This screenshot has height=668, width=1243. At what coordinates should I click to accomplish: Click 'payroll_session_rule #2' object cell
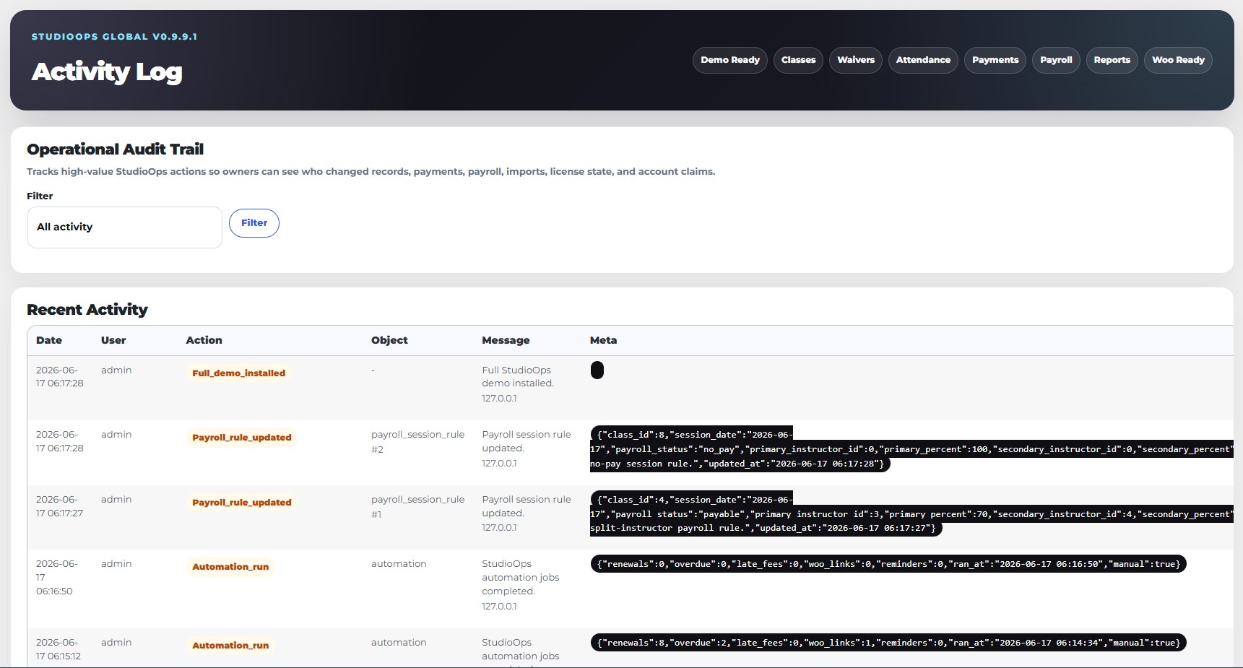coord(417,442)
